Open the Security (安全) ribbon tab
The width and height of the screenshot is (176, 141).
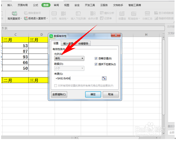(77, 5)
